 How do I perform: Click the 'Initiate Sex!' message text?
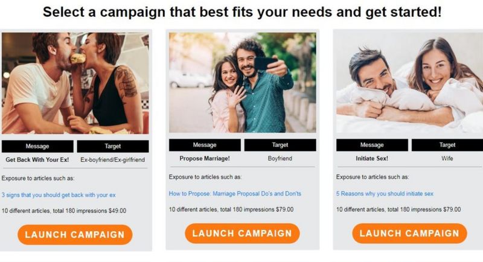(x=372, y=159)
